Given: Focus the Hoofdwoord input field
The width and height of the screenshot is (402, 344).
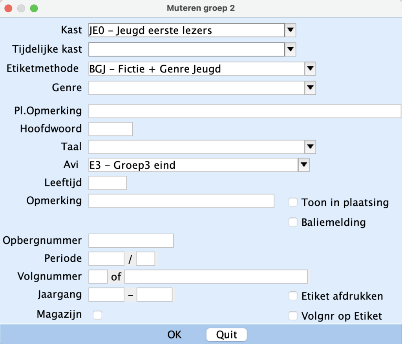Looking at the screenshot, I should click(111, 129).
